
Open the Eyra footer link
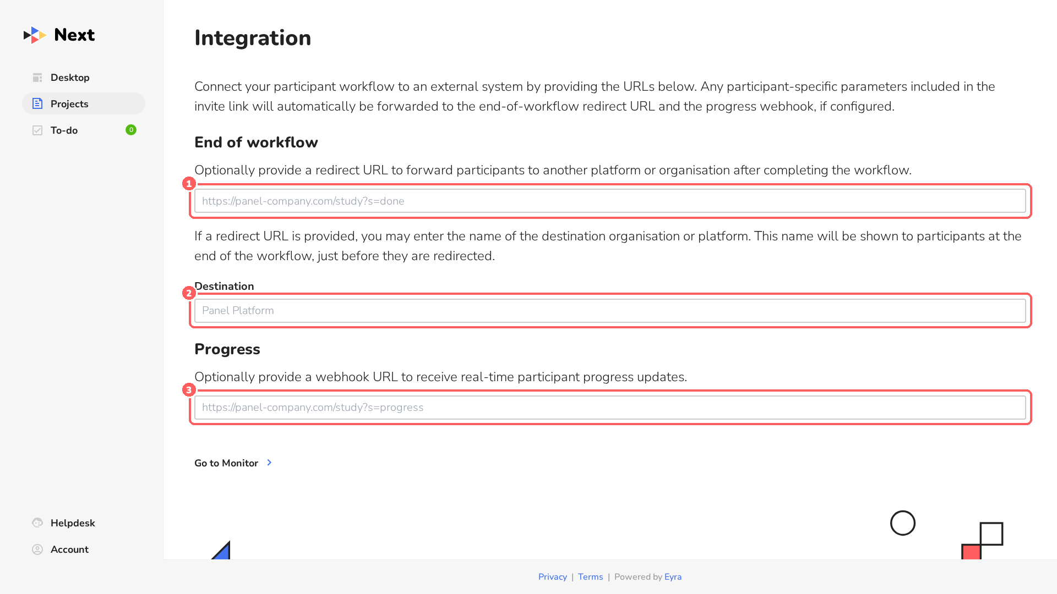point(673,576)
